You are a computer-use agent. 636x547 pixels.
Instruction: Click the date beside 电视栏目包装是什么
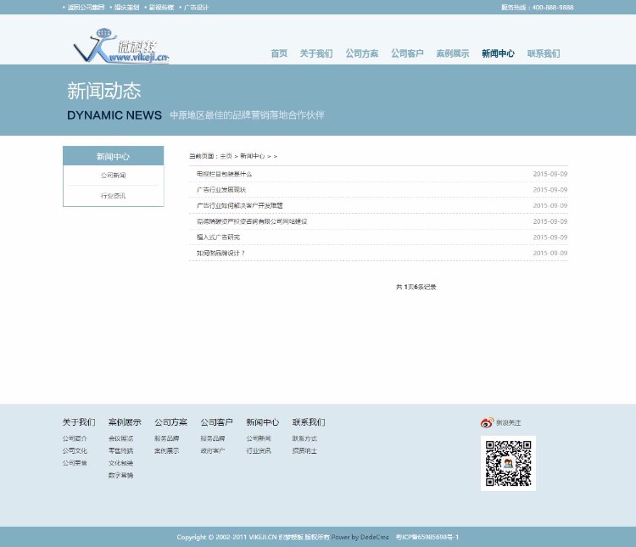(550, 174)
